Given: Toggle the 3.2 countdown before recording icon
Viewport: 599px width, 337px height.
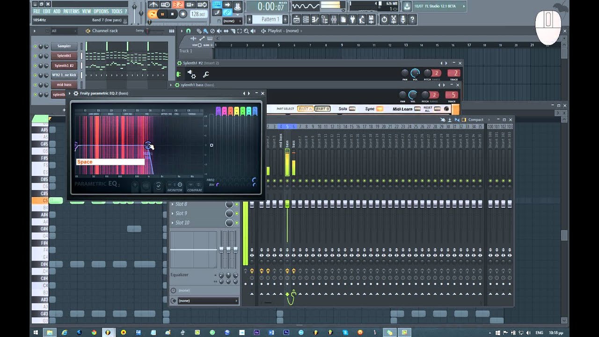Looking at the screenshot, I should (178, 5).
